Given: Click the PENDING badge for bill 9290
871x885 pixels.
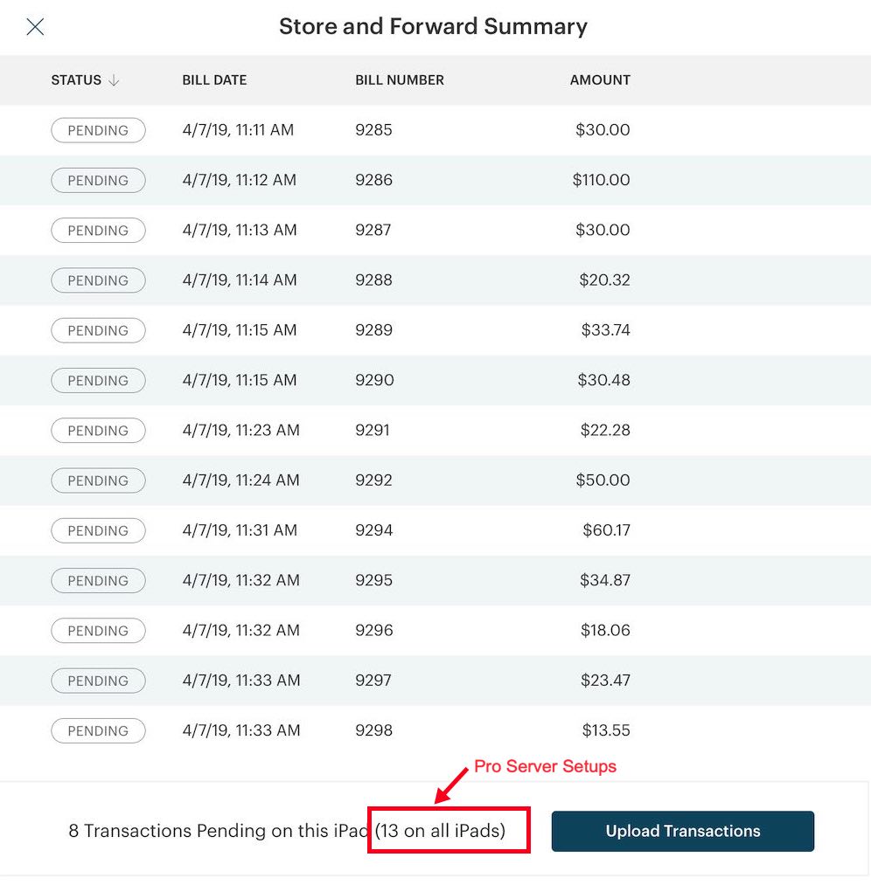Looking at the screenshot, I should click(98, 380).
